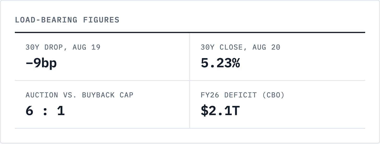Select the FY26 DEFICIT (CBO) label
Viewport: 380px width, 144px height.
click(242, 95)
